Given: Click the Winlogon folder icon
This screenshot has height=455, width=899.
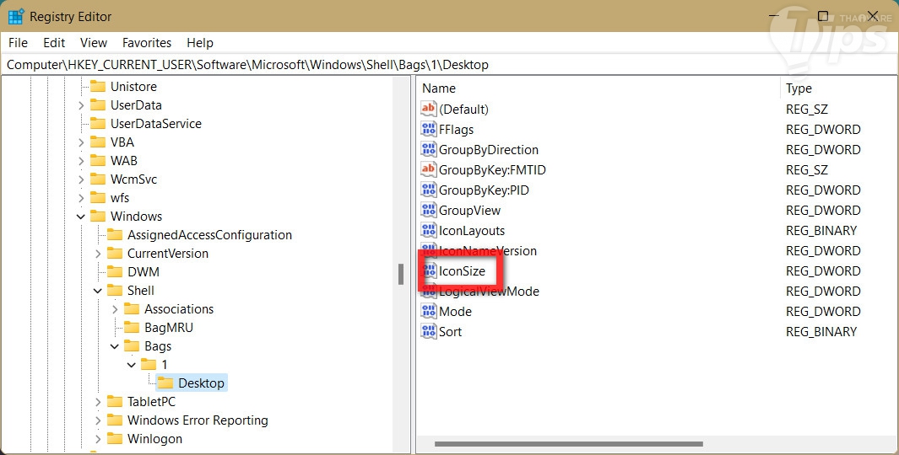Looking at the screenshot, I should [116, 439].
